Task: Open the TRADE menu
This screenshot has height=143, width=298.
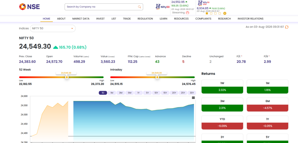Action: (127, 19)
